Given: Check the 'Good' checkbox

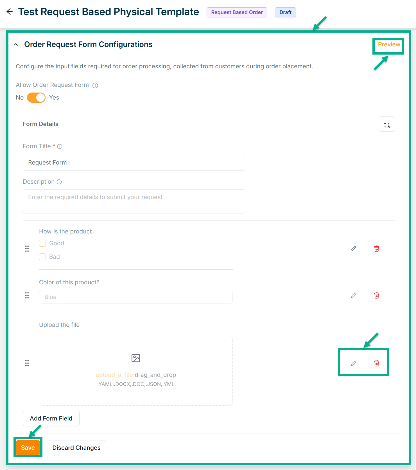Looking at the screenshot, I should [x=42, y=243].
